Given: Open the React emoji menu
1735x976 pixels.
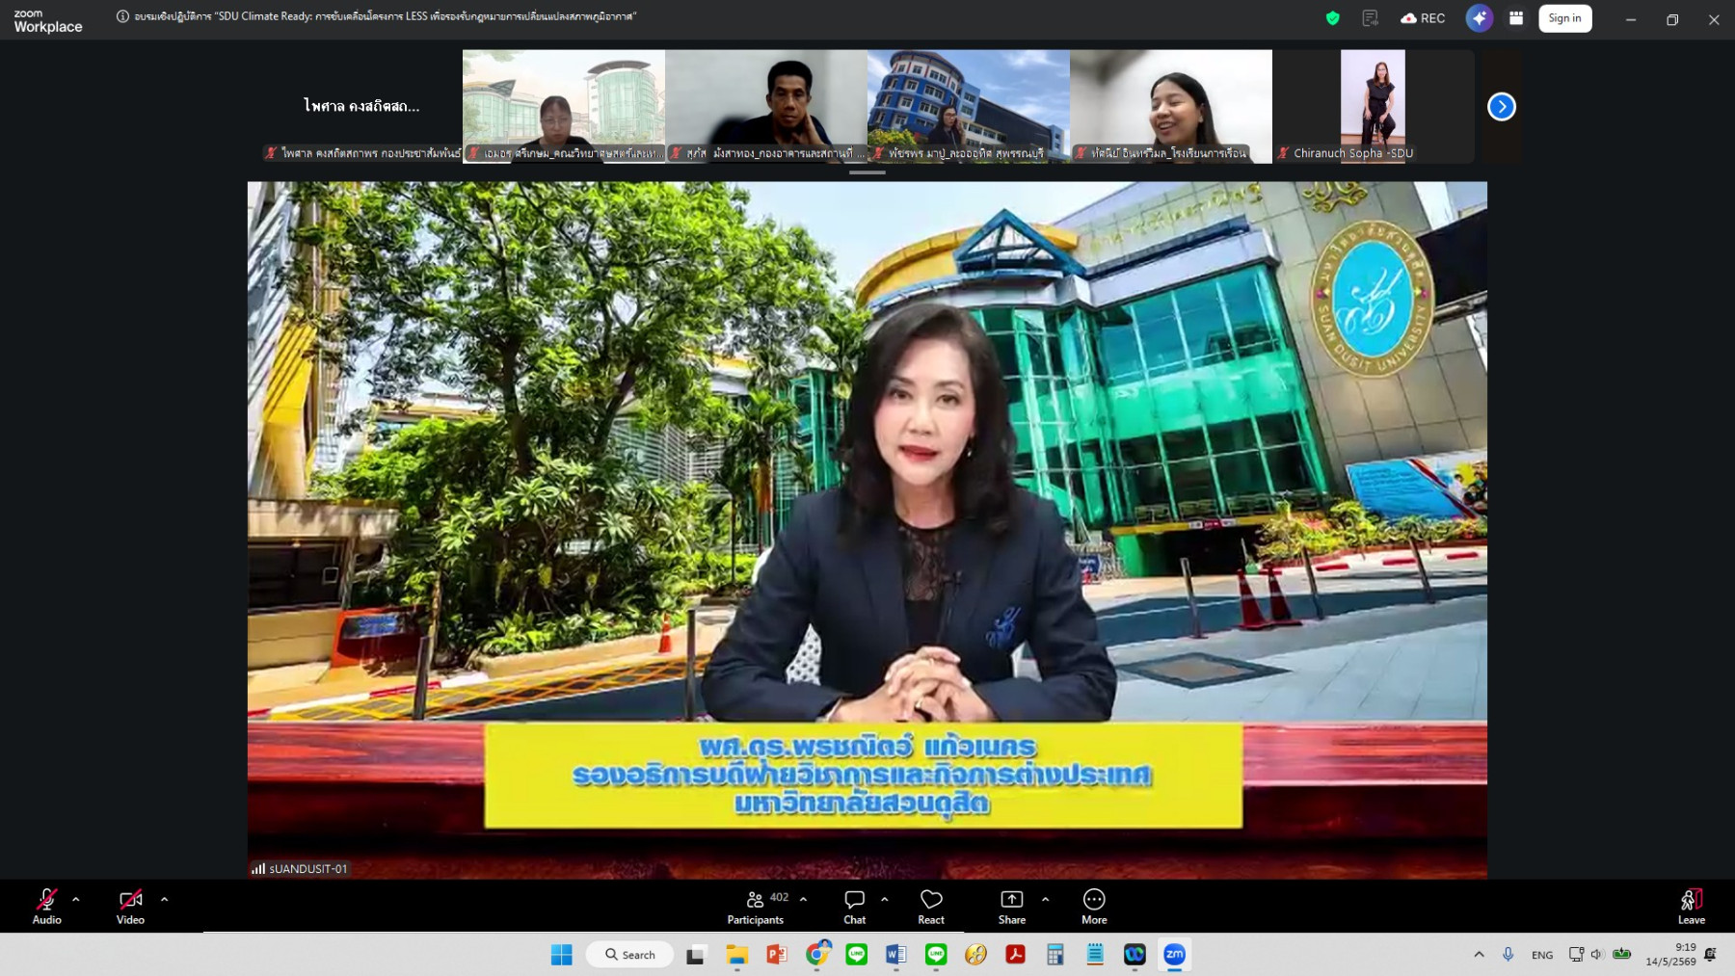Looking at the screenshot, I should (x=931, y=906).
